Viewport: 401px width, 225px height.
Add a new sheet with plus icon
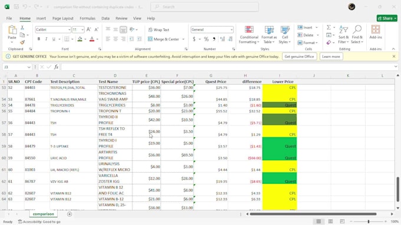(70, 214)
